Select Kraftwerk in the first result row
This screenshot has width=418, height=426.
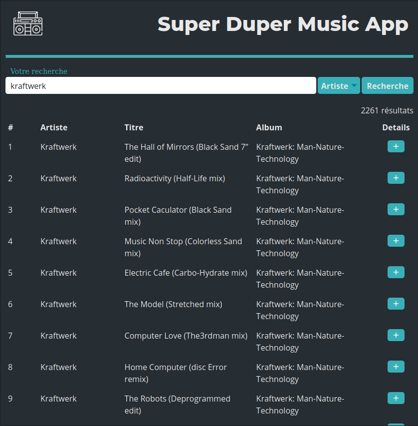click(x=58, y=147)
